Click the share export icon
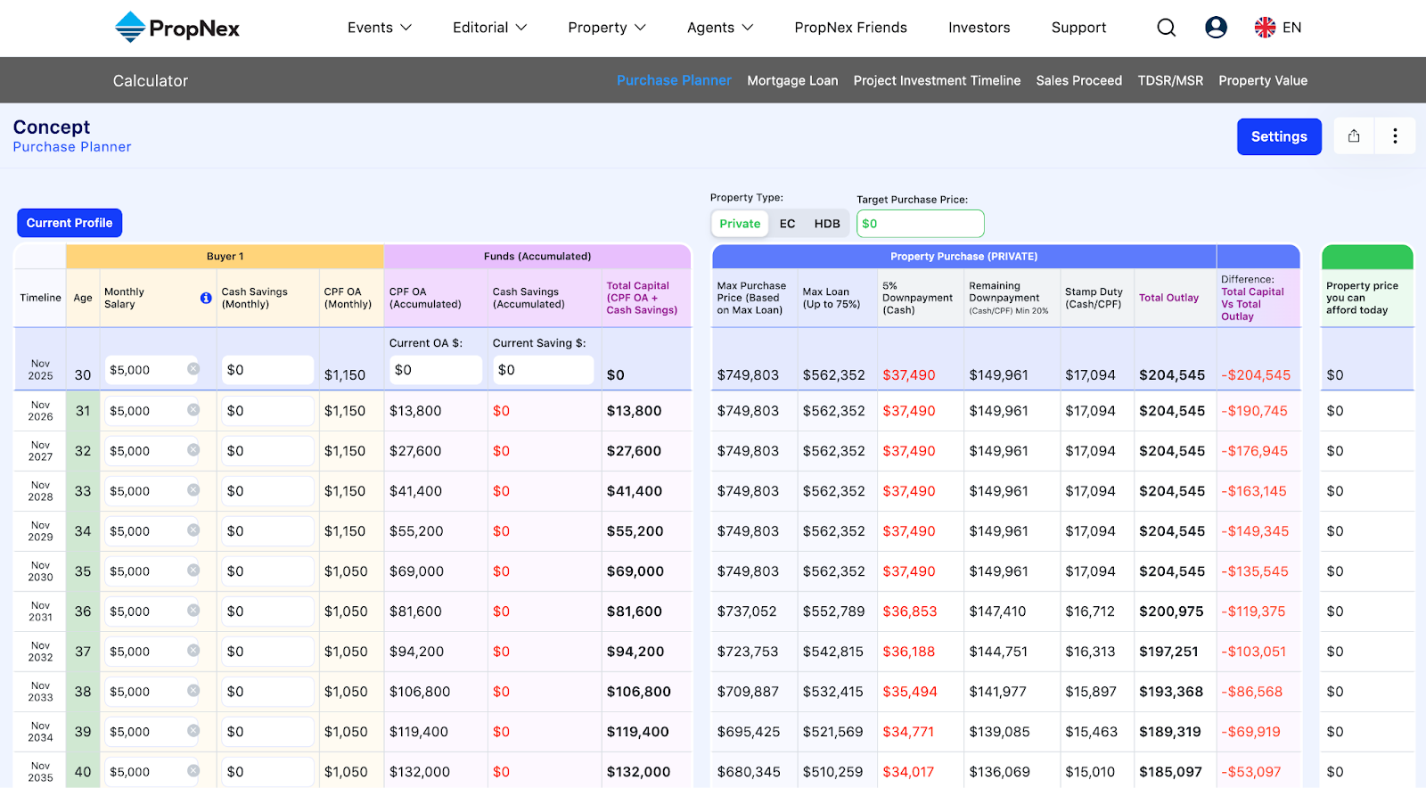Screen dimensions: 1426x788 [1354, 136]
